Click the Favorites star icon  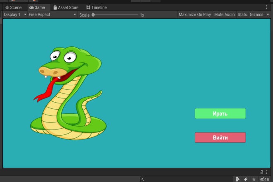tap(254, 179)
